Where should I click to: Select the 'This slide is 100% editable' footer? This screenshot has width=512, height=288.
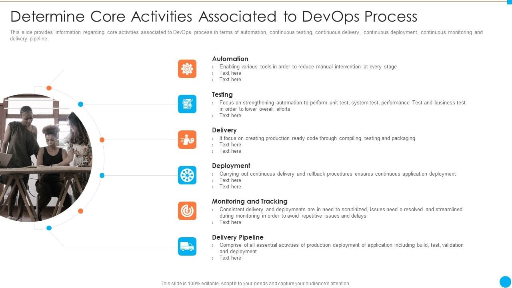[255, 284]
